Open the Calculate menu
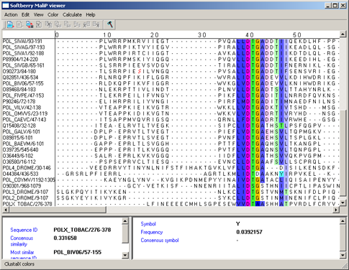Screen dimensions: 349x270 [72, 14]
